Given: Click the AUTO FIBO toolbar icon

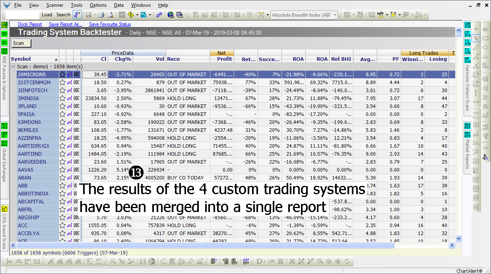Looking at the screenshot, I should [x=347, y=15].
